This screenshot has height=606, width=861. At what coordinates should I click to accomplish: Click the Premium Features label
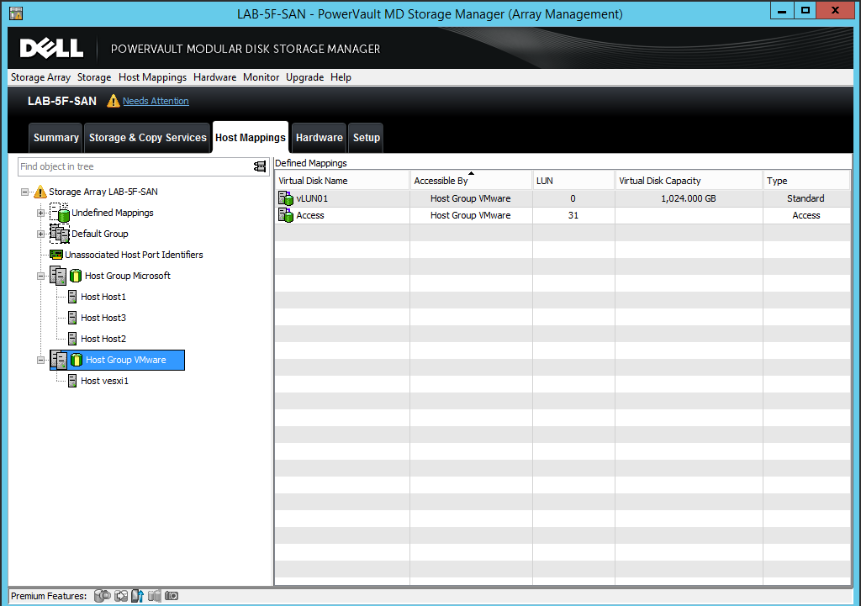pyautogui.click(x=49, y=596)
